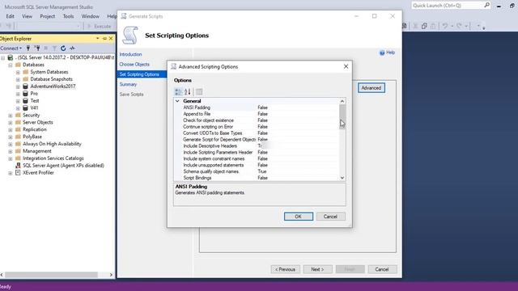518x291 pixels.
Task: Click the XEvent Profiler icon
Action: [x=18, y=172]
